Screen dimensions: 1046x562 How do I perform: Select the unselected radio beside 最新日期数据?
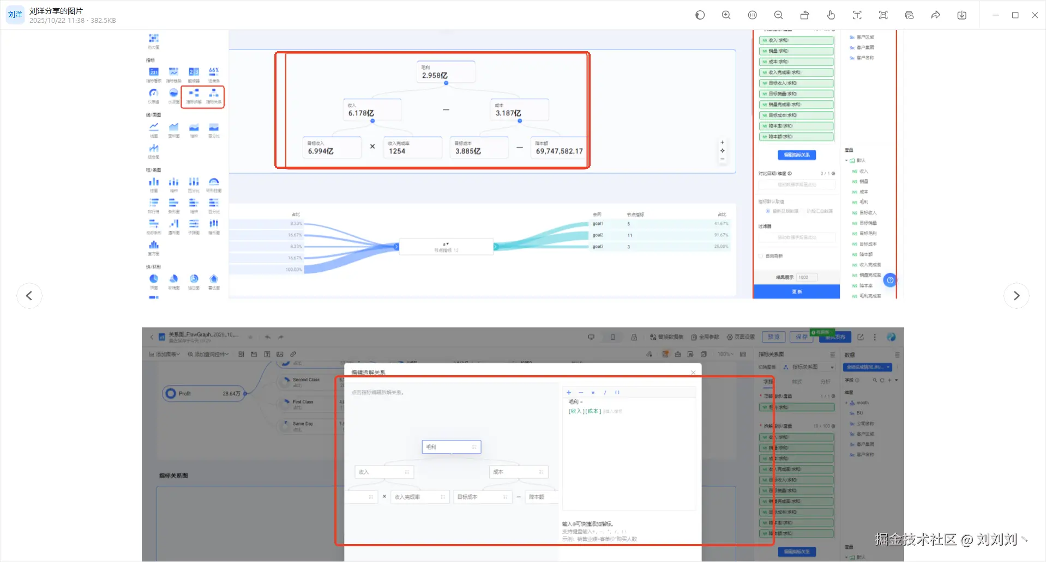(804, 211)
